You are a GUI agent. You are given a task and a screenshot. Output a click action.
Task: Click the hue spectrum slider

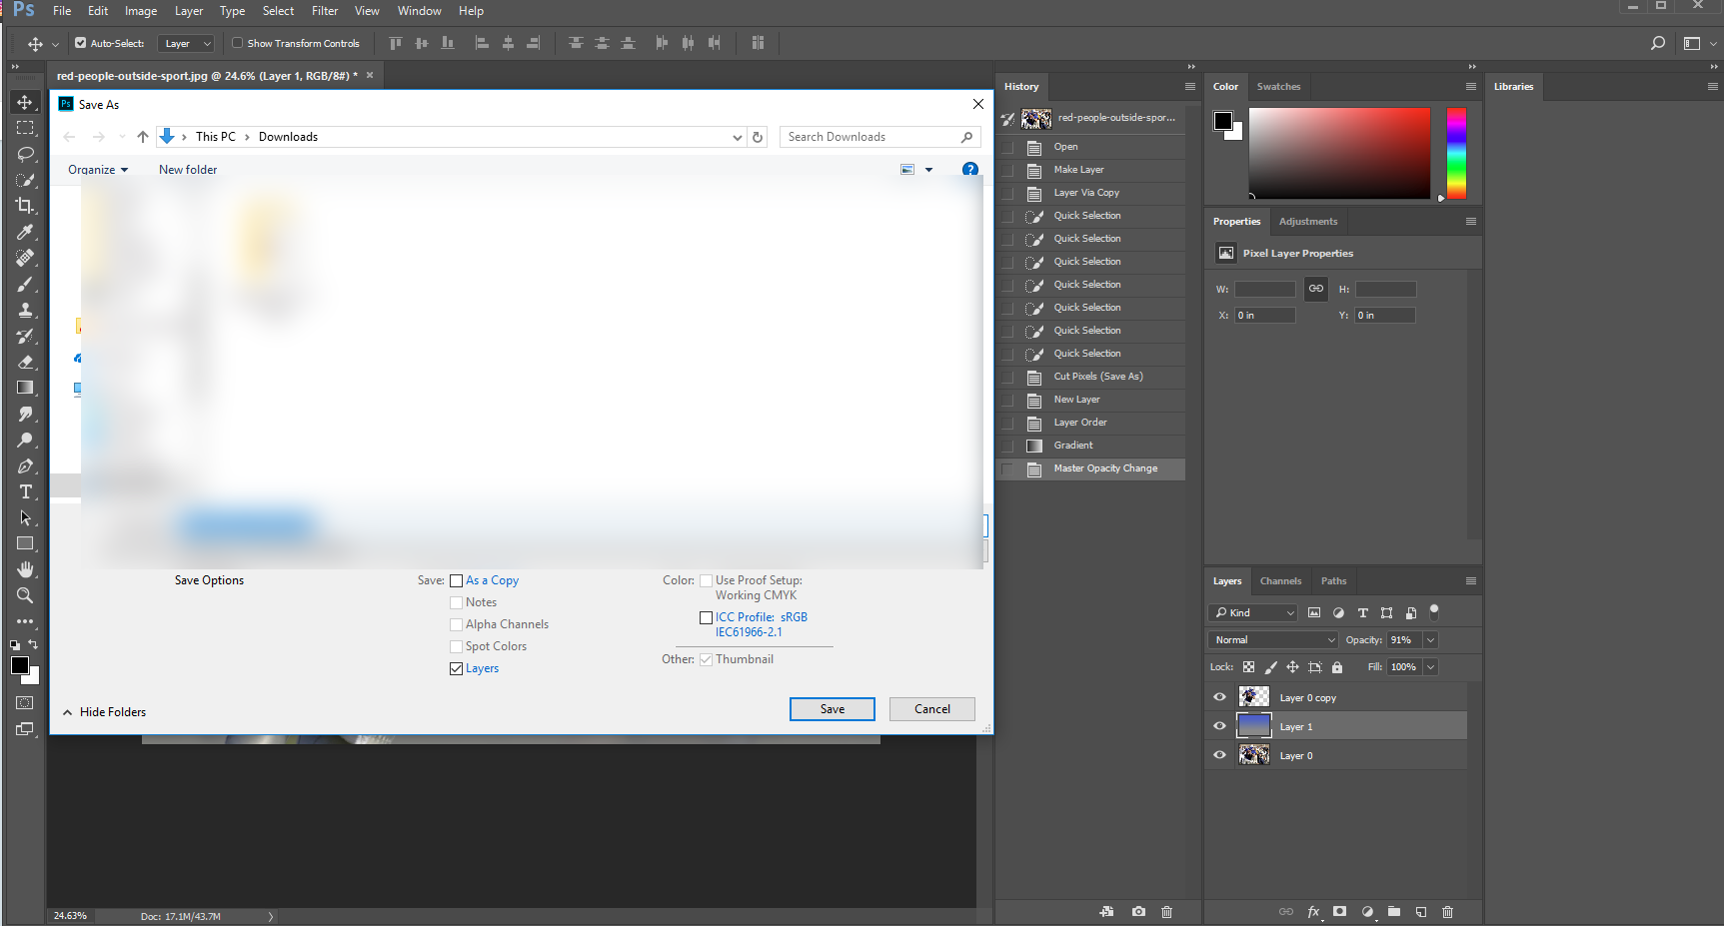[1456, 153]
